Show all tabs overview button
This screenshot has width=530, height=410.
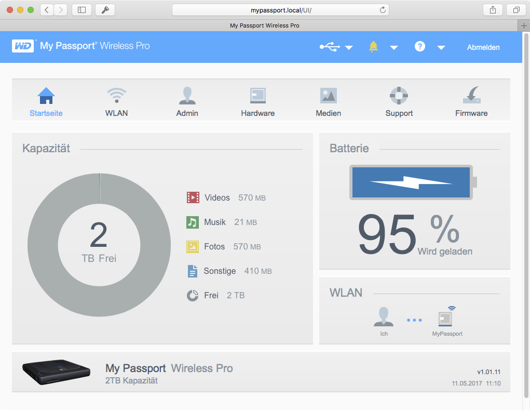pos(516,10)
